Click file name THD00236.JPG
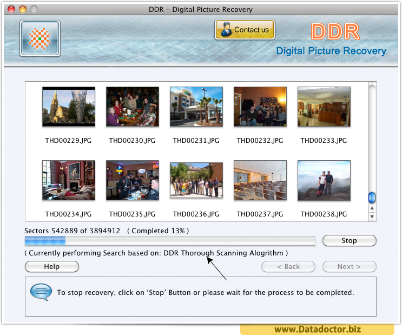Viewport: 402px width, 335px height. coord(196,214)
